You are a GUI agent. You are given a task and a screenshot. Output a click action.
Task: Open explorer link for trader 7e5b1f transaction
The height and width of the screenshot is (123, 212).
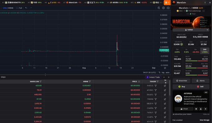coord(165,113)
